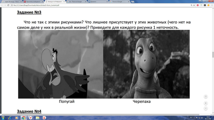Viewport: 214px width, 120px height.
Task: Reload the PDF page
Action: click(8, 5)
